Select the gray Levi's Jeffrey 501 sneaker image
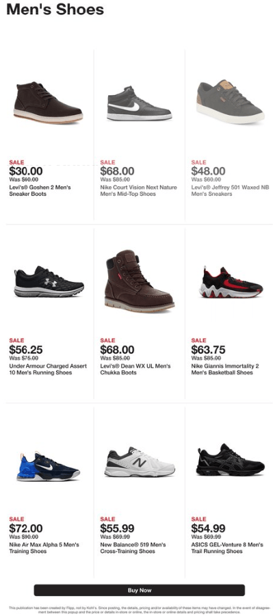Screen dimensions: 273x616 coord(230,102)
